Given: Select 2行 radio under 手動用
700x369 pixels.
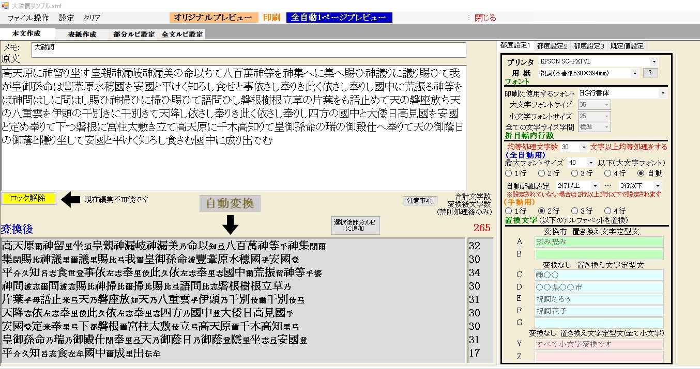Looking at the screenshot, I should point(549,211).
